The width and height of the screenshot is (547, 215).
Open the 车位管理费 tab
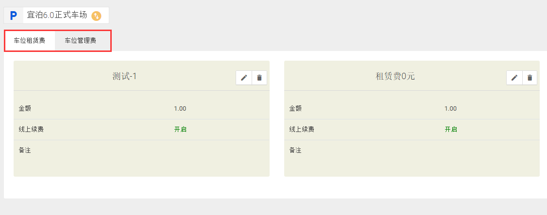(x=81, y=41)
